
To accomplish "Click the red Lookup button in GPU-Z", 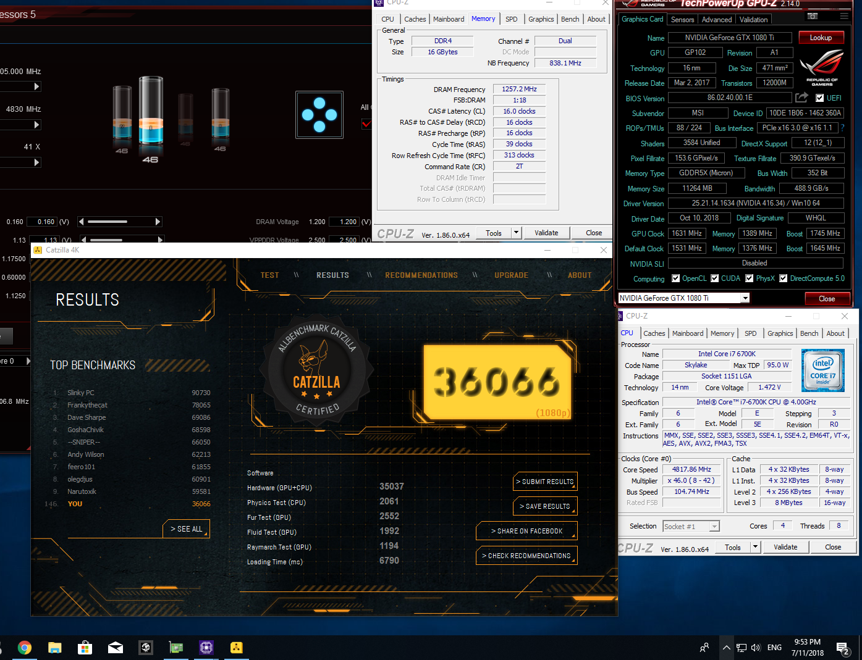I will [x=821, y=38].
